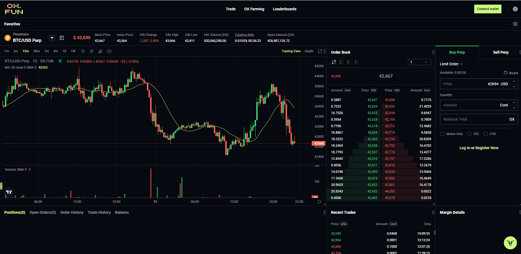Viewport: 521px width, 254px height.
Task: Toggle Recent Trades price USD unit
Action: [344, 224]
